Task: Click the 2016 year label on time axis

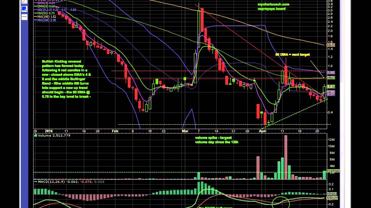Action: click(49, 131)
